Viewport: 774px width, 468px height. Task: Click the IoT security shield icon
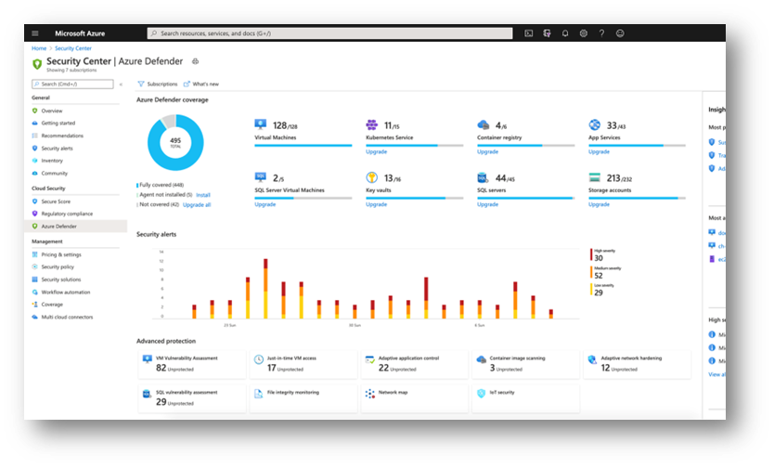pos(482,394)
